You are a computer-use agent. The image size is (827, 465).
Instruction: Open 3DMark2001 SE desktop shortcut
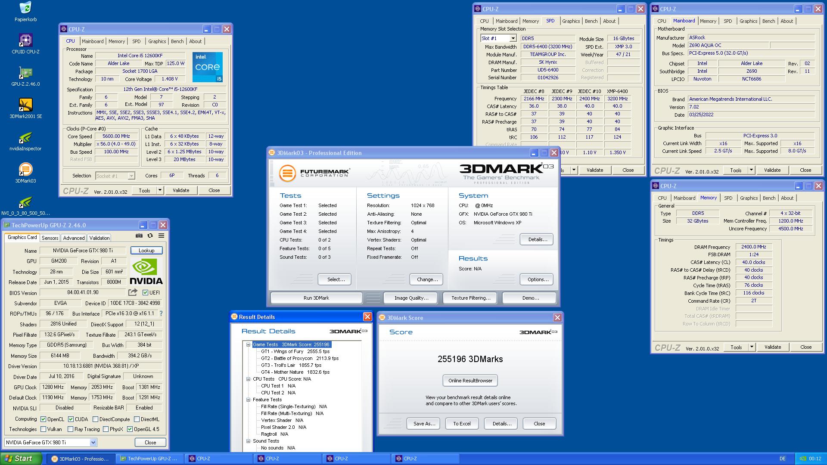[25, 108]
